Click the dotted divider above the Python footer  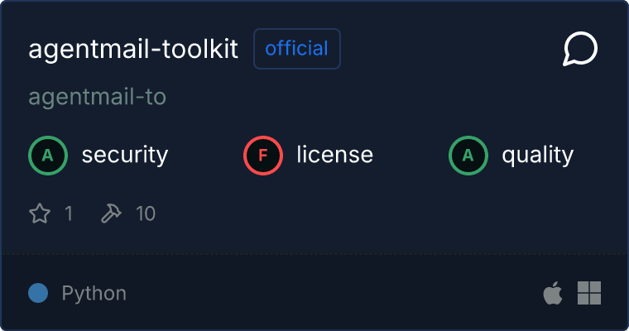(314, 253)
